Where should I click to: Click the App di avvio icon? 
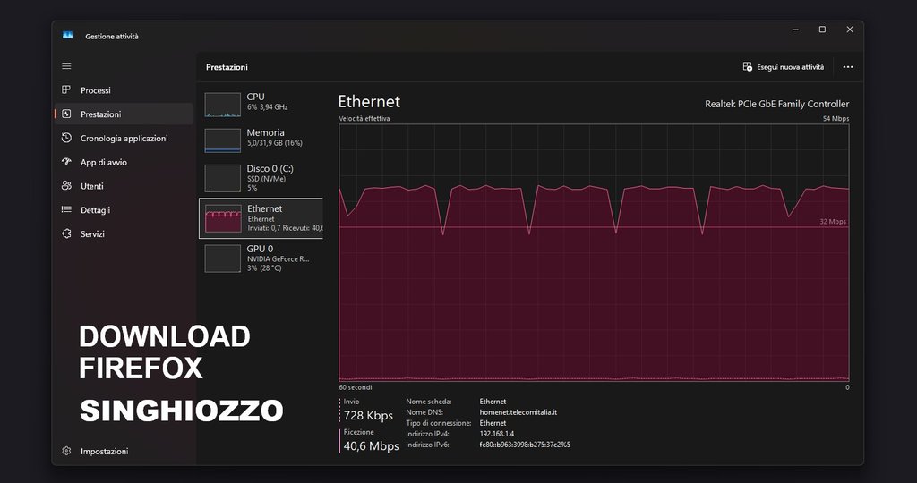(66, 162)
